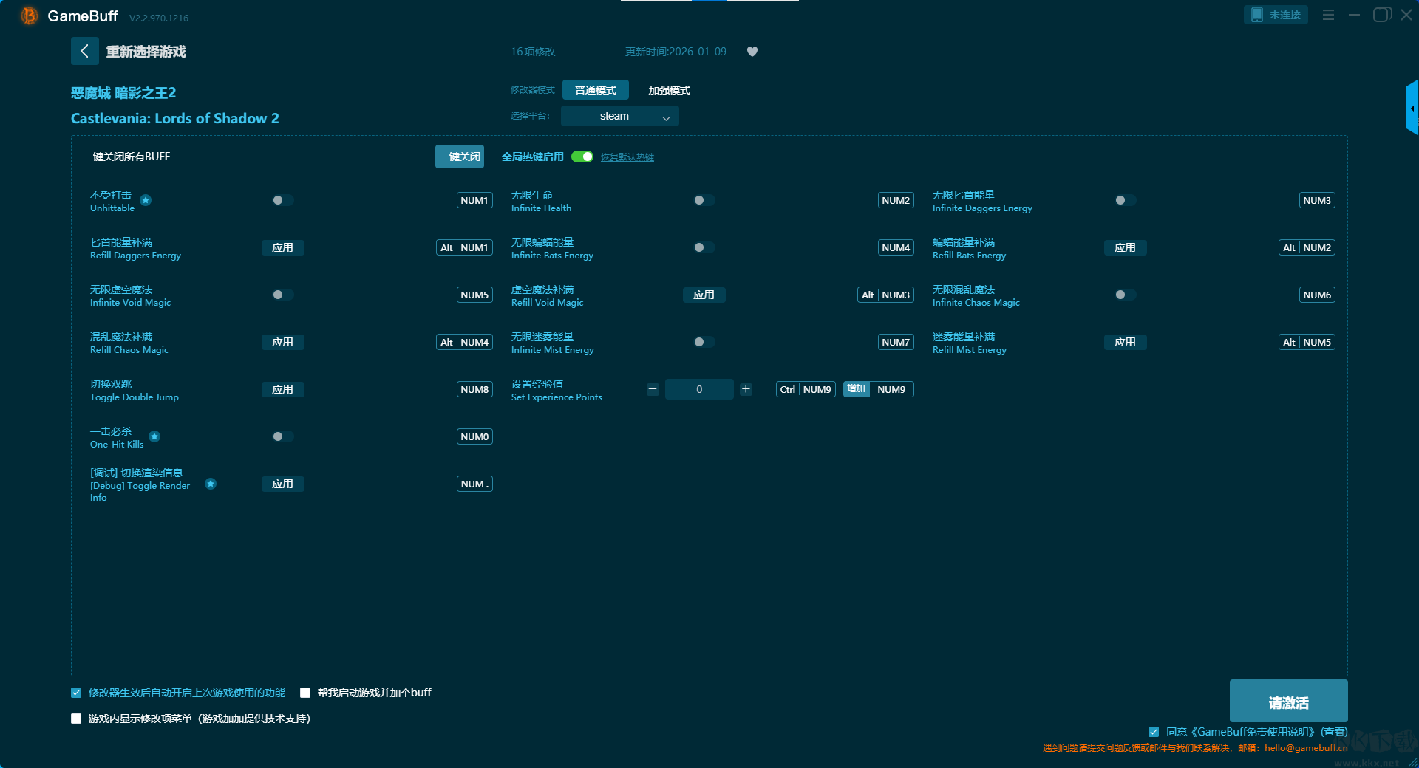The width and height of the screenshot is (1419, 768).
Task: Check the launch game and add buff option
Action: pos(305,693)
